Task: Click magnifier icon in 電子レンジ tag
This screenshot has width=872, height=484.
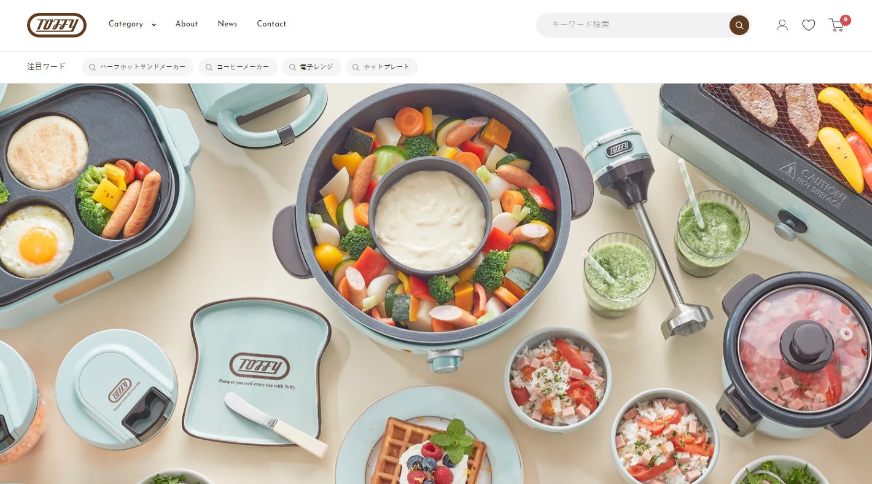Action: pos(292,68)
